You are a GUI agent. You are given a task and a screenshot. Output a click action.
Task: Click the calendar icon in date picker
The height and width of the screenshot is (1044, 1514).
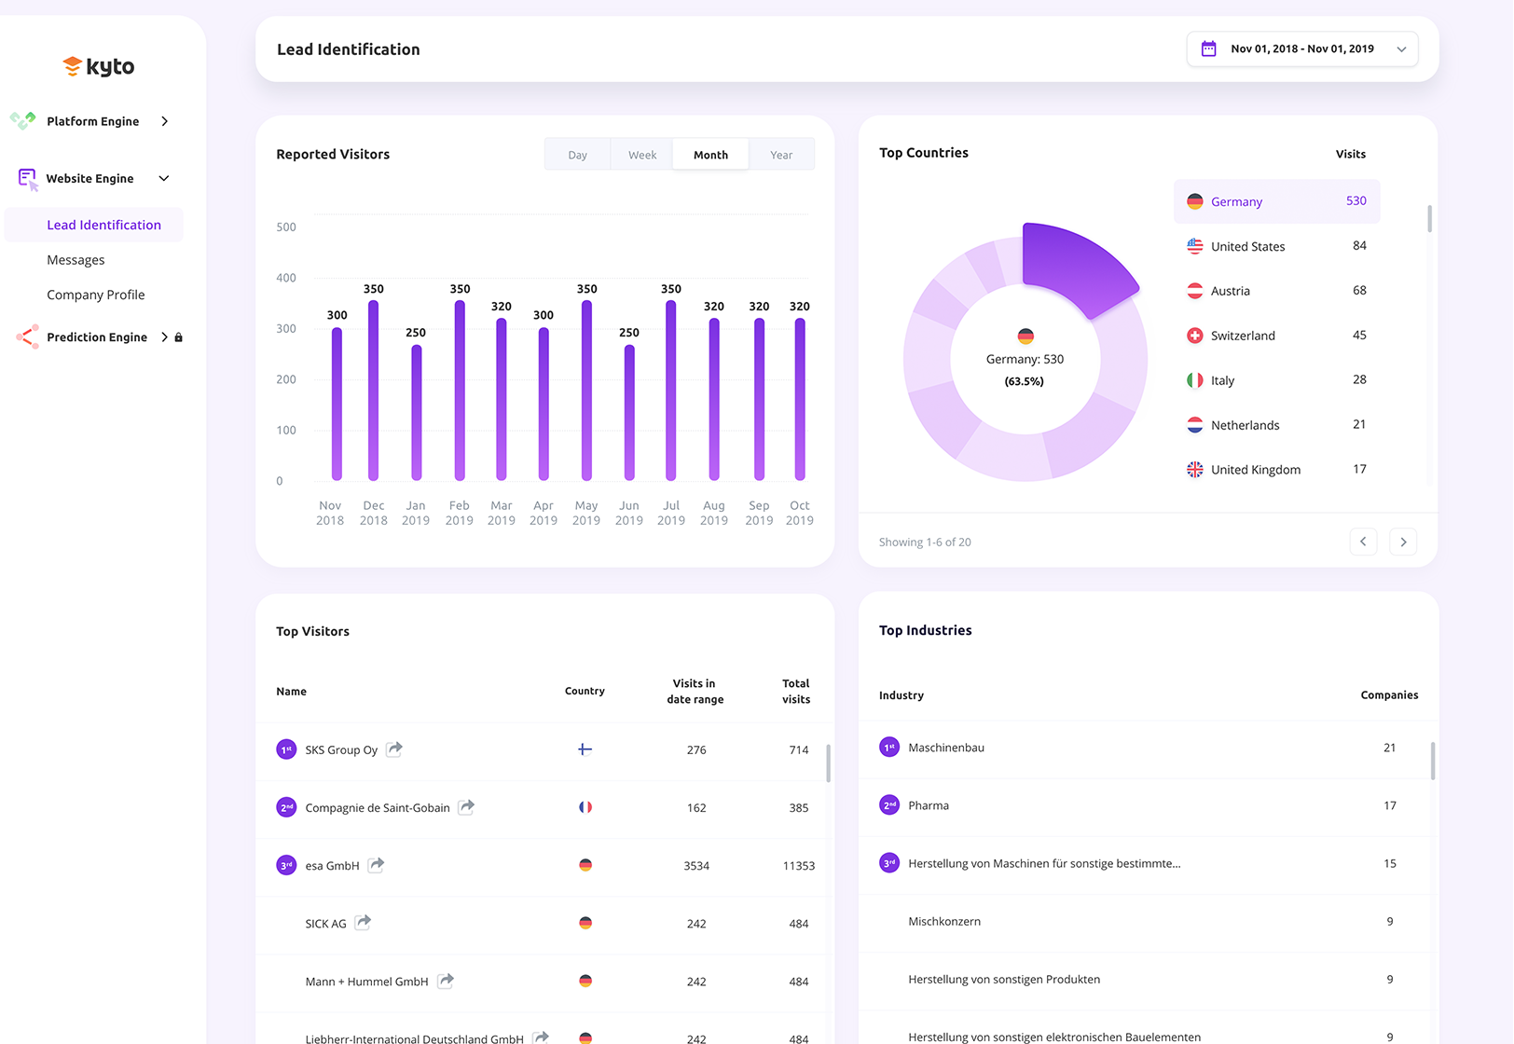click(x=1208, y=48)
